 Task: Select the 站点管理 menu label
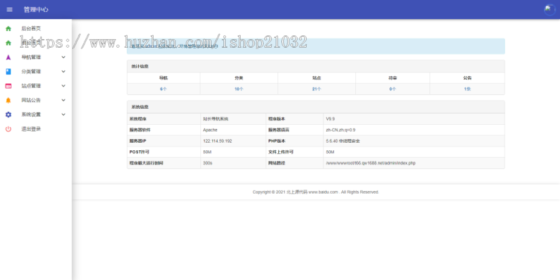pyautogui.click(x=31, y=86)
